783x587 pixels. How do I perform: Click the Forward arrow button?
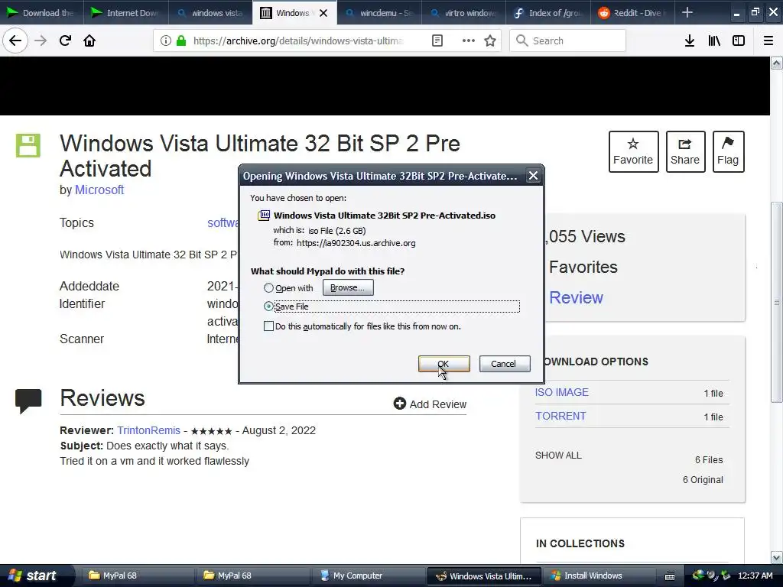(x=41, y=41)
